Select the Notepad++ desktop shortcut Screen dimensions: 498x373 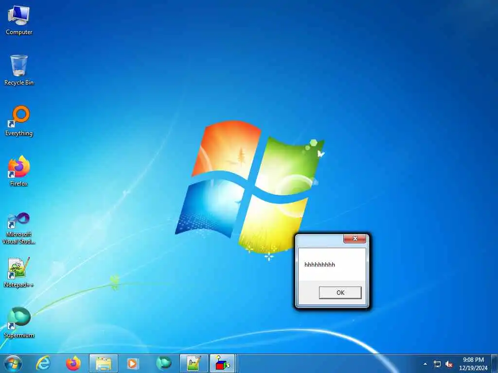tap(19, 272)
